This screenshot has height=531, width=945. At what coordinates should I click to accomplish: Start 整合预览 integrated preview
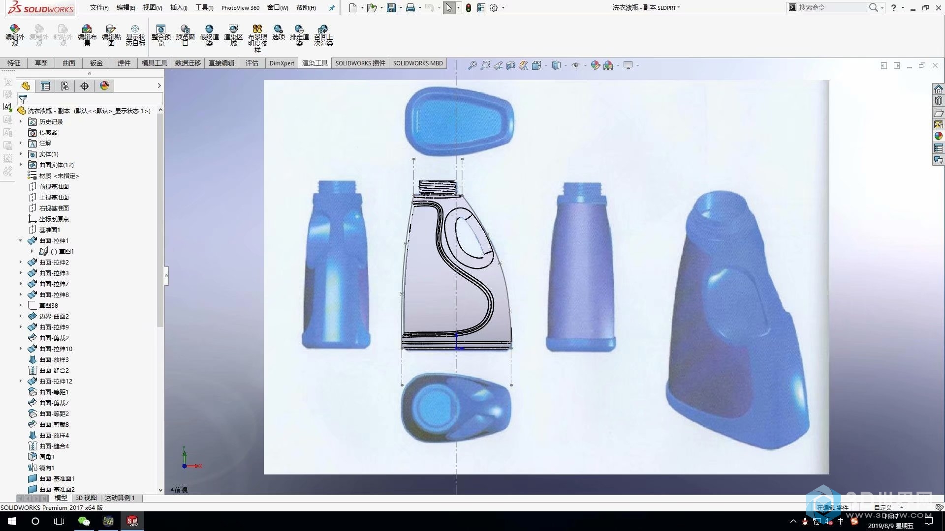(x=161, y=35)
